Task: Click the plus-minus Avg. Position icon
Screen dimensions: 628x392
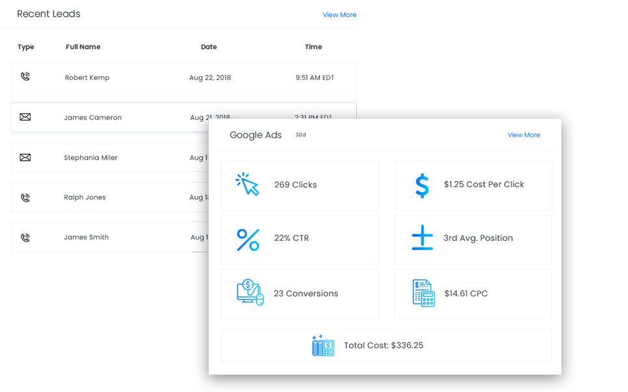Action: (x=422, y=237)
